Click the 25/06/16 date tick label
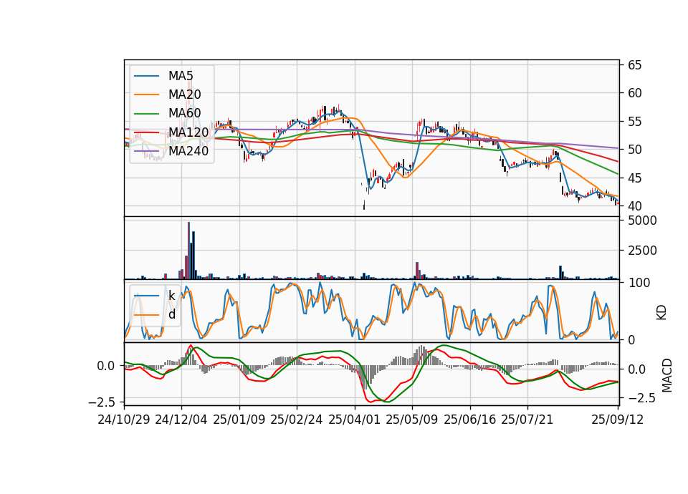The image size is (688, 494). (470, 420)
